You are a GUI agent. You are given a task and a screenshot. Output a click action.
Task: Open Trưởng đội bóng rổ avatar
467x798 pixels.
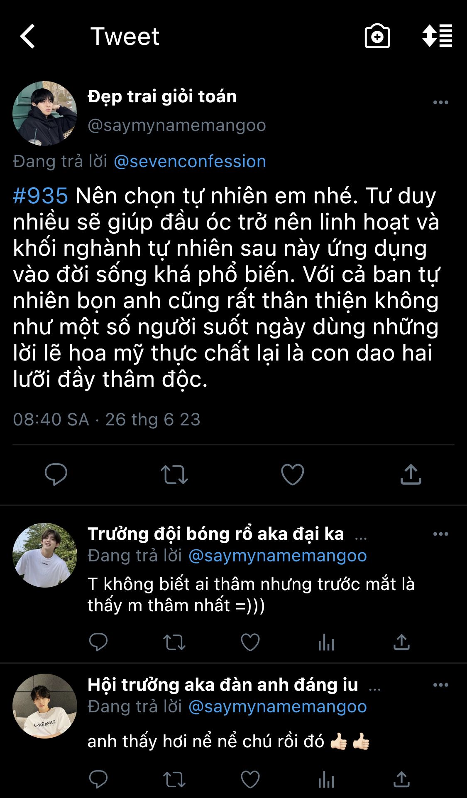[45, 555]
